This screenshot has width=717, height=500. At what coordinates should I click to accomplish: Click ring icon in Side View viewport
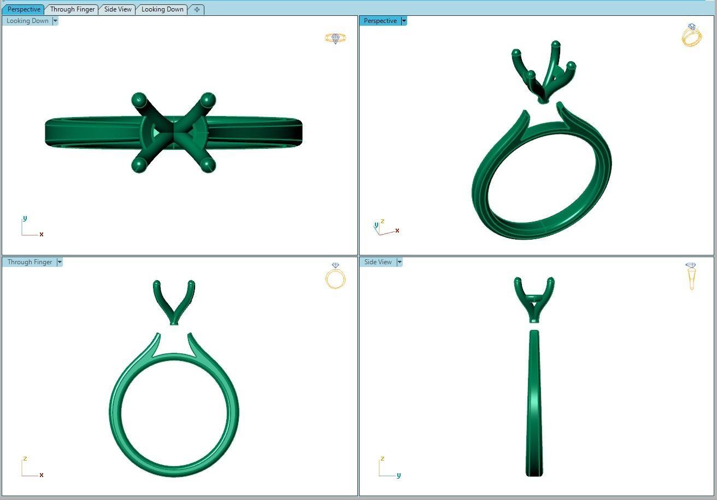691,276
